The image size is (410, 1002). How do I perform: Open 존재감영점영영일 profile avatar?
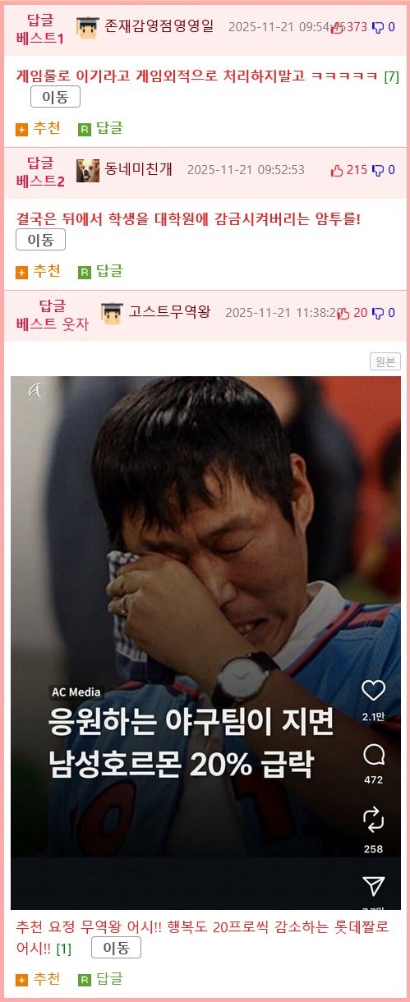click(87, 27)
